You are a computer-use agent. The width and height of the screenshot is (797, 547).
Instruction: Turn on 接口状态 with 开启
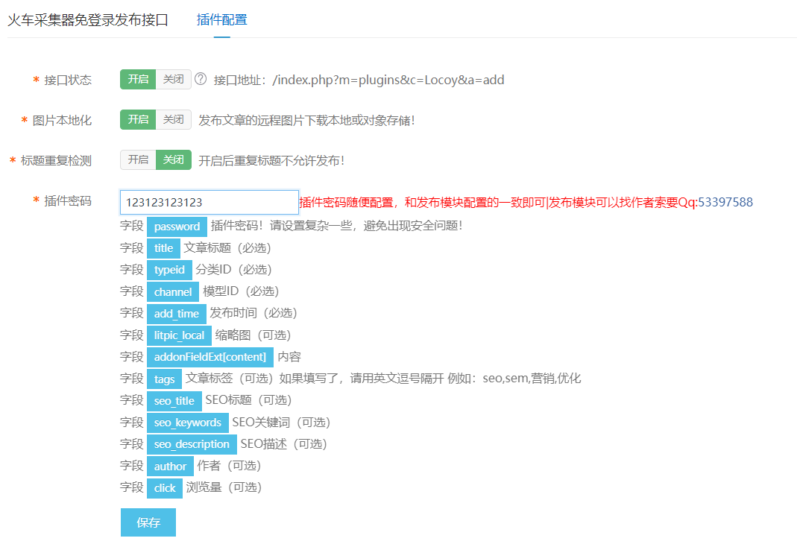click(138, 79)
